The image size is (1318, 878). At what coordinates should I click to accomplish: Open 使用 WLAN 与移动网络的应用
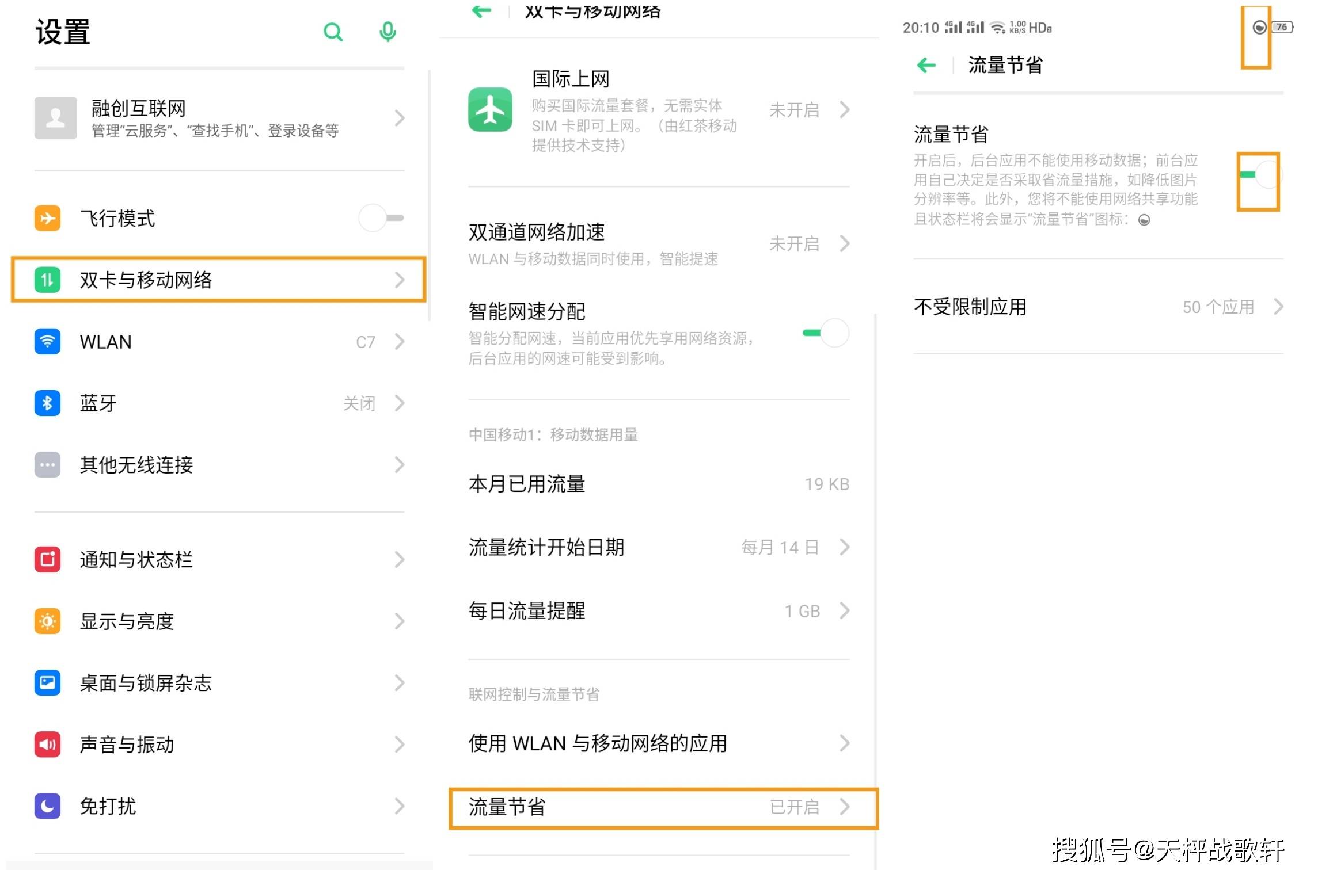coord(659,743)
